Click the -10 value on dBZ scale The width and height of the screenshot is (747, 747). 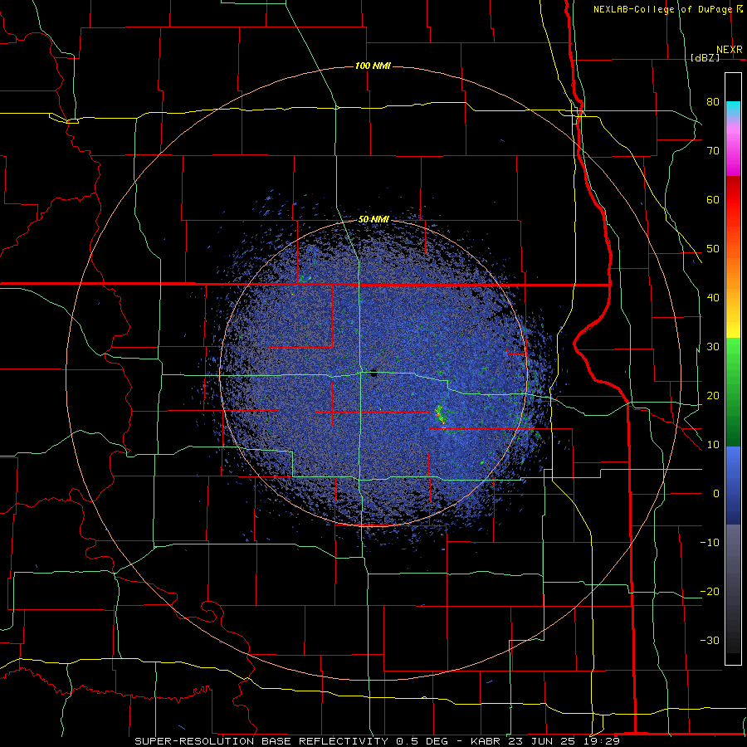[710, 543]
